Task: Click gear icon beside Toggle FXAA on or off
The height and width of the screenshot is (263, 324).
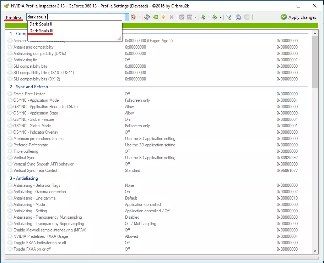Action: [10, 249]
